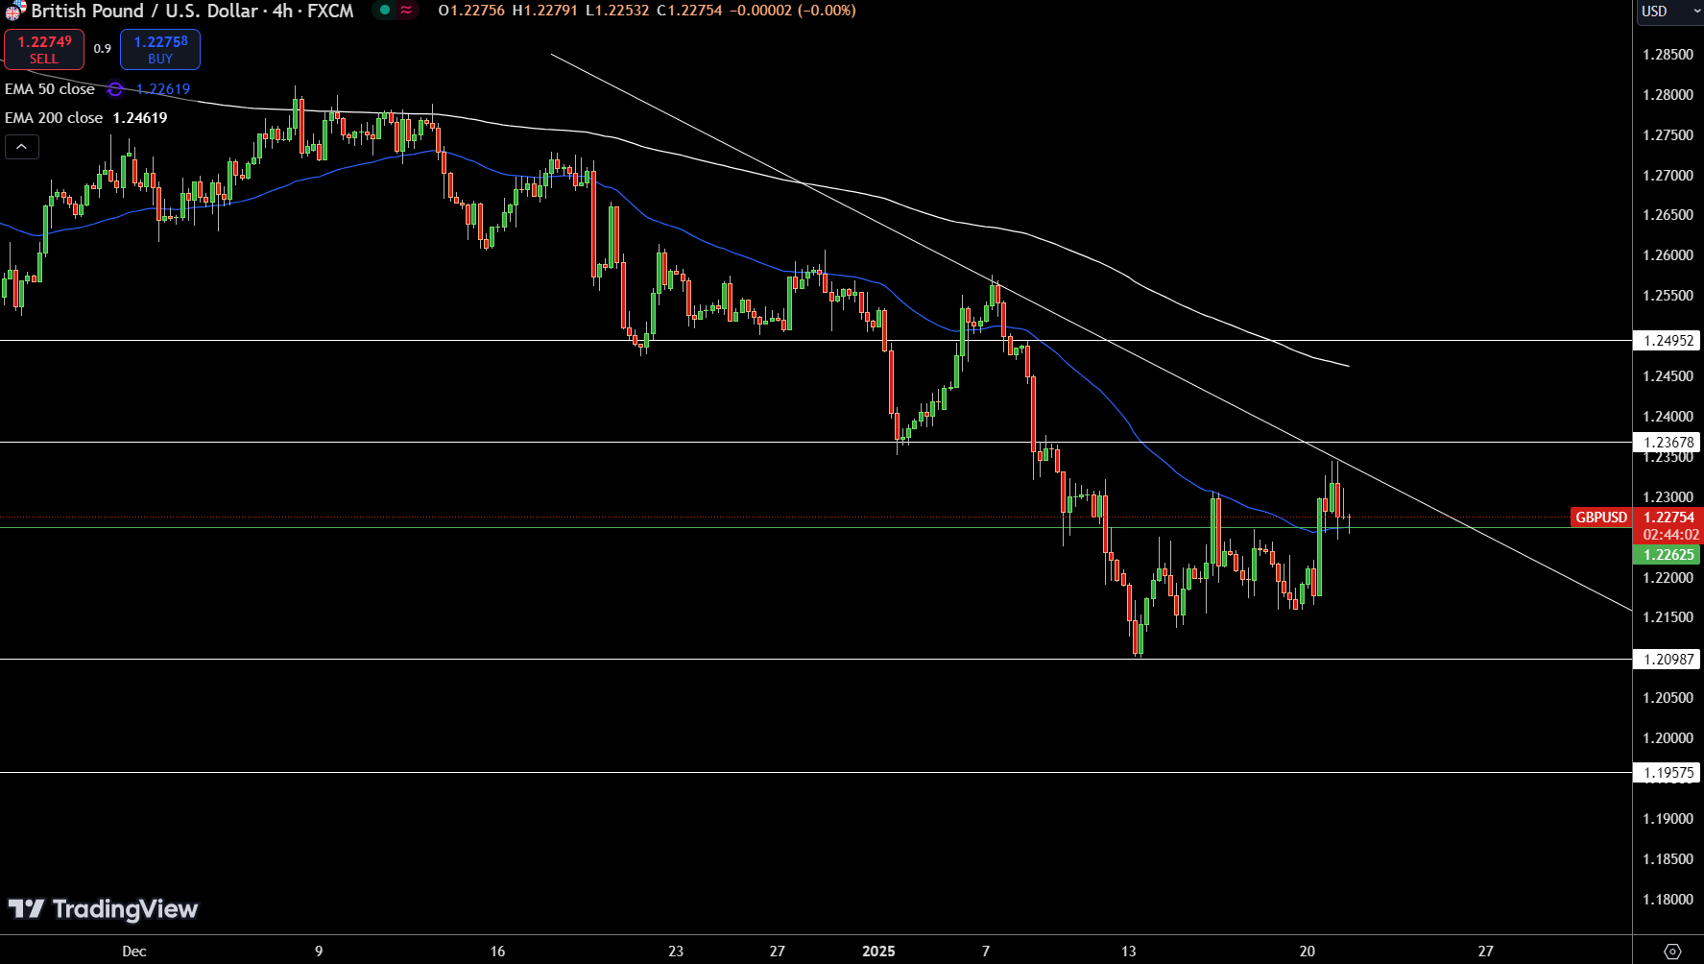Click the 1.28500 price axis label
Viewport: 1704px width, 964px height.
[x=1668, y=55]
